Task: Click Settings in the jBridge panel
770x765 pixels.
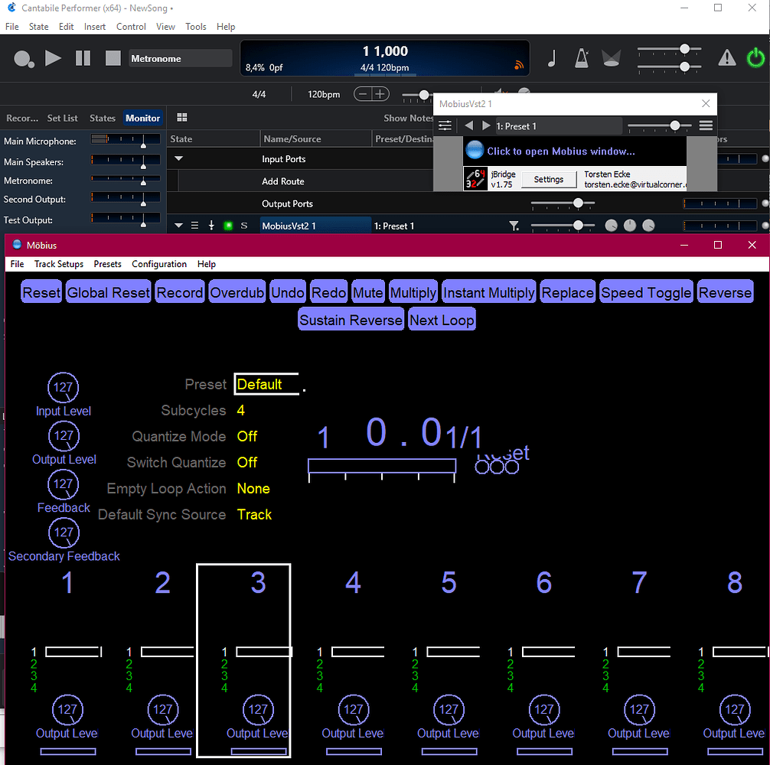Action: [550, 179]
